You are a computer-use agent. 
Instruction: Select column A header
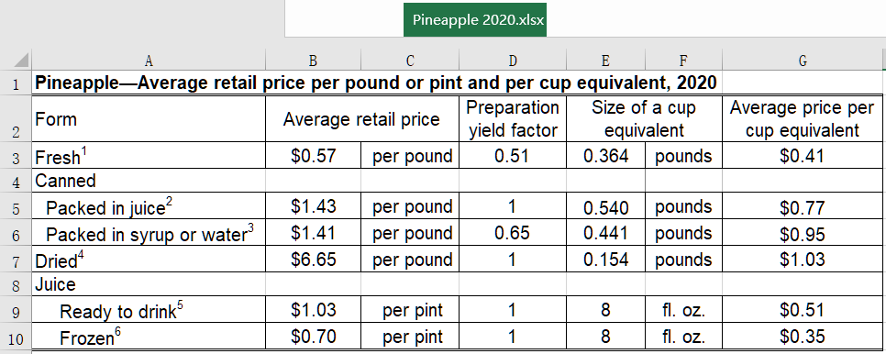(x=149, y=61)
